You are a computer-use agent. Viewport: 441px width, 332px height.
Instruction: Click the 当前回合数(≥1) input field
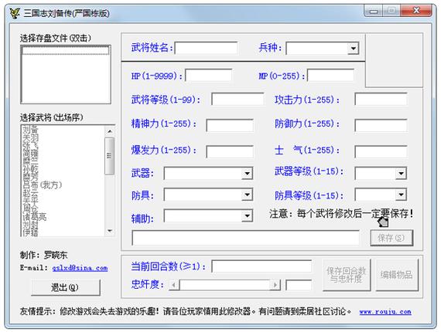pos(262,266)
